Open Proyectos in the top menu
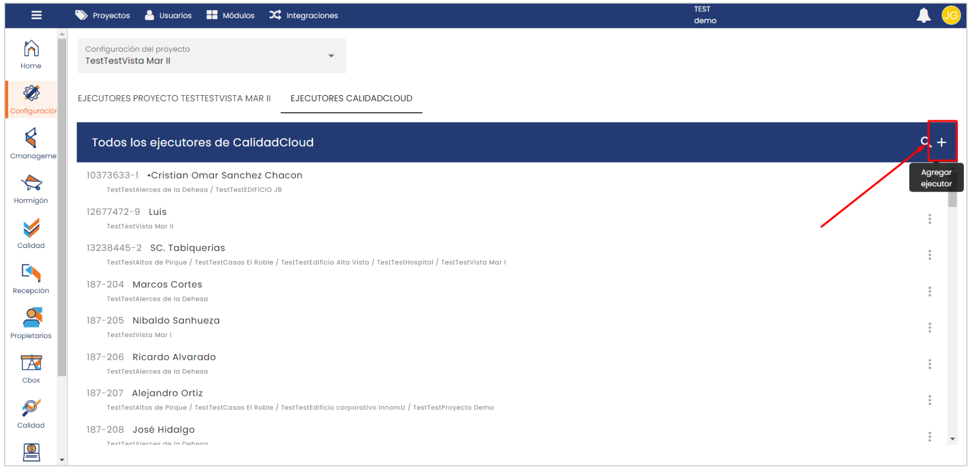 click(x=103, y=16)
